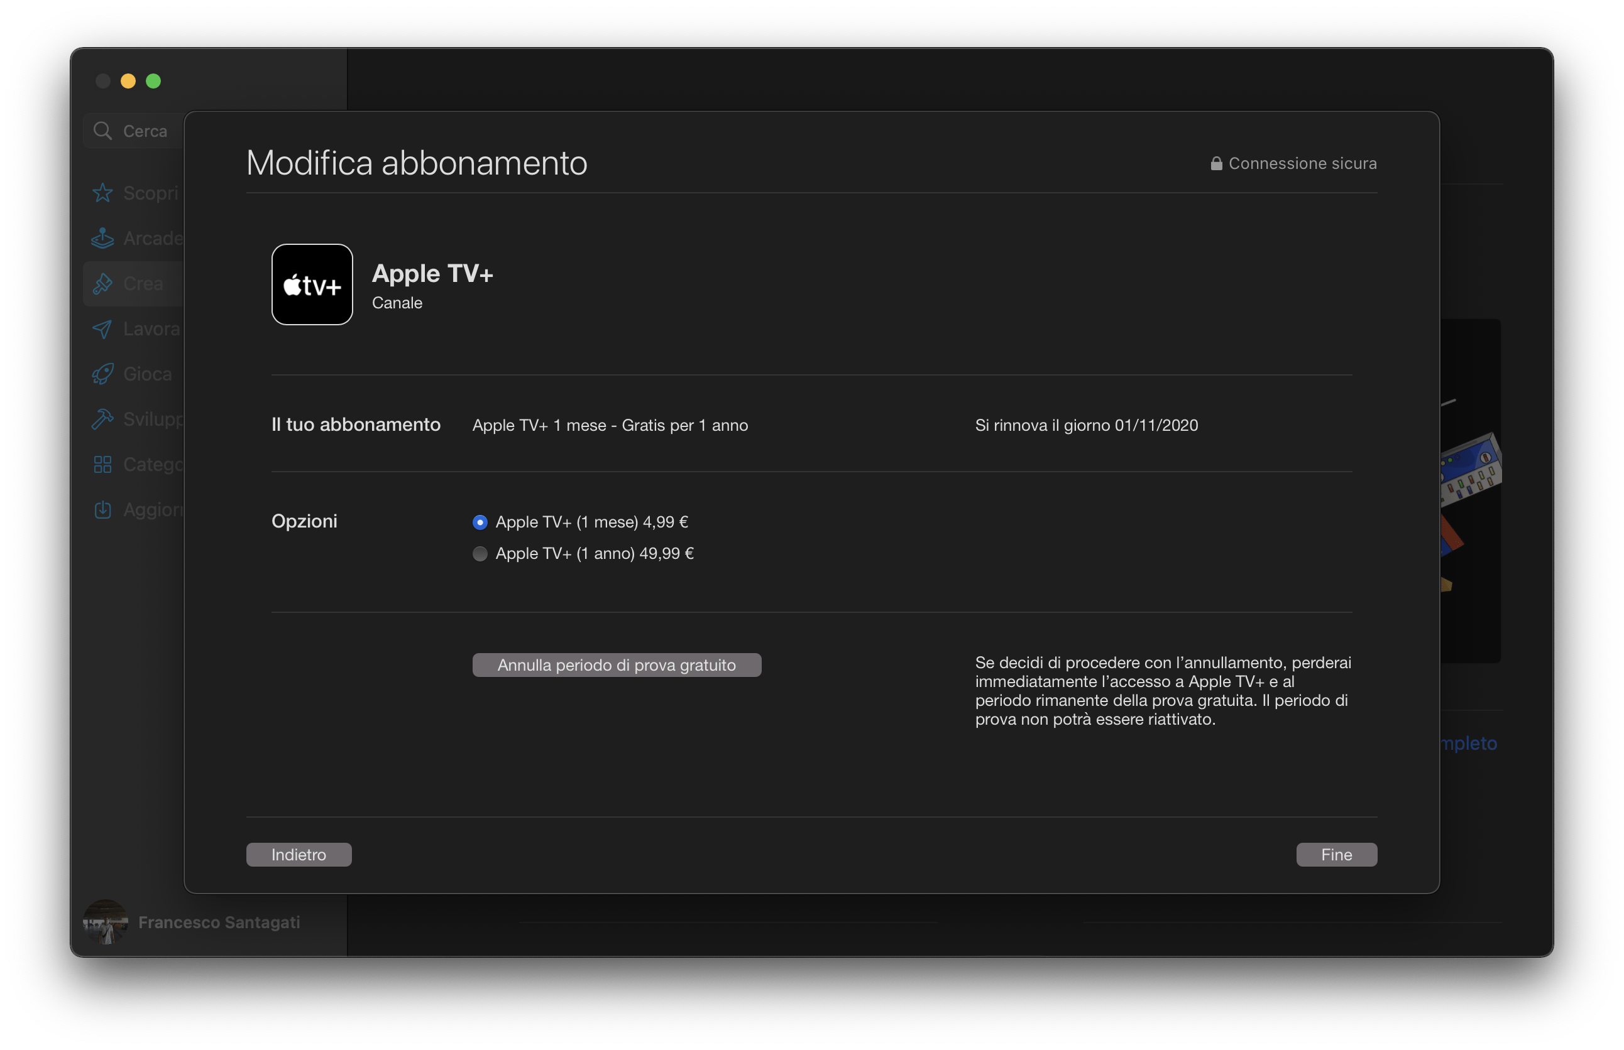Click the Apple TV+ channel title

(x=432, y=274)
